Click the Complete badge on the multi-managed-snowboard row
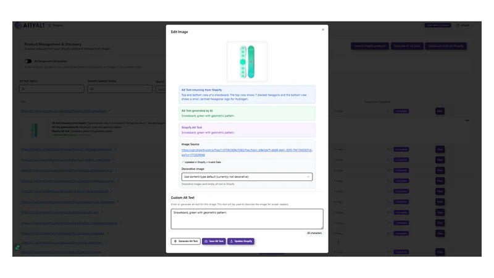Viewport: 494px width, 278px height. coord(401,150)
